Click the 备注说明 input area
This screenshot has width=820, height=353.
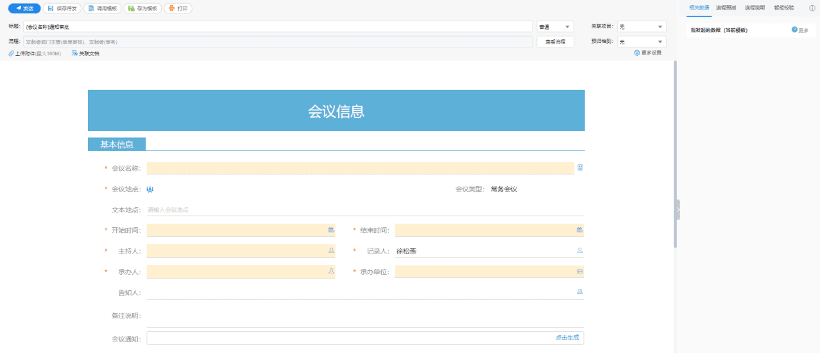[365, 316]
